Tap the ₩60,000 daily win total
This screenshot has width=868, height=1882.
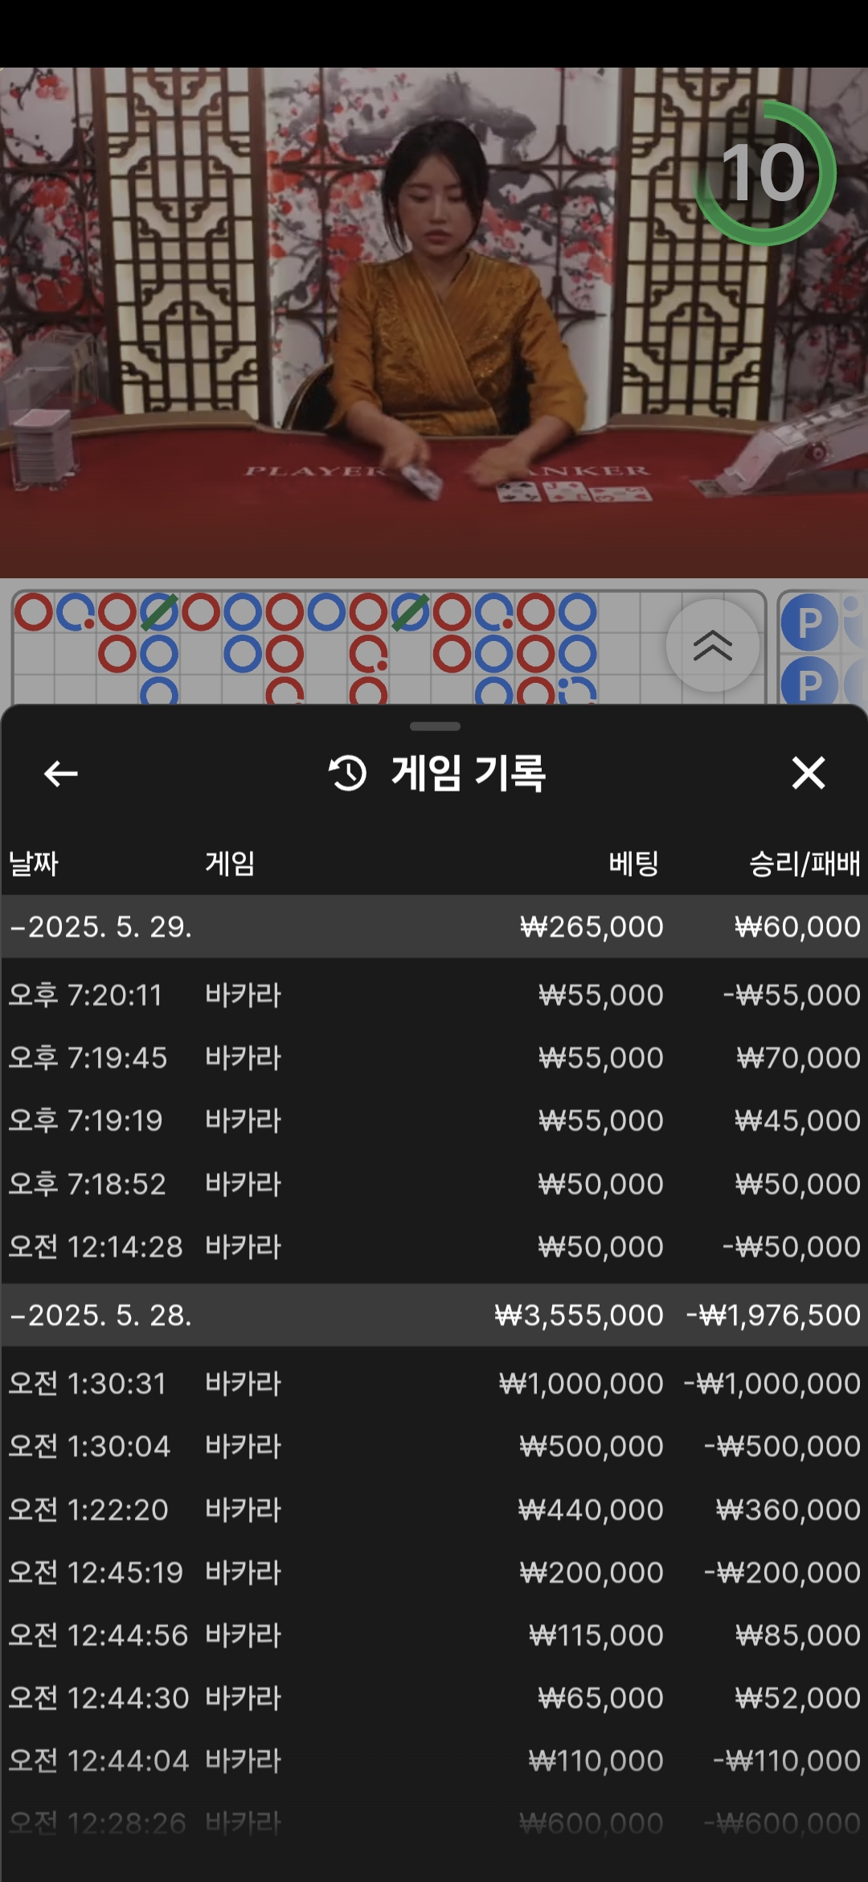[797, 927]
